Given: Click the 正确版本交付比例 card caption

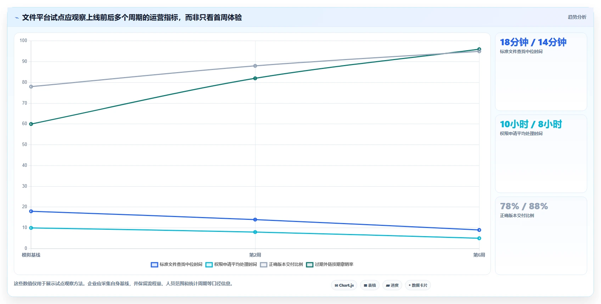Looking at the screenshot, I should (517, 216).
